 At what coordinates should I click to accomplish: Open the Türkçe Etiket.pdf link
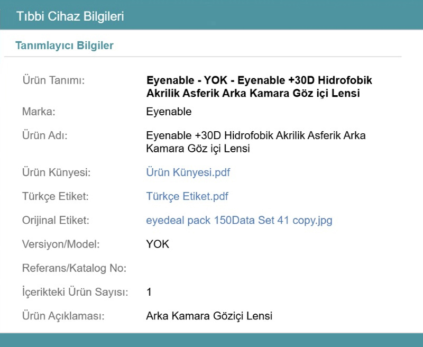click(x=187, y=196)
